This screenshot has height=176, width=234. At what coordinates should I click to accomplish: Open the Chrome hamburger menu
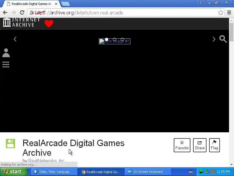[229, 13]
